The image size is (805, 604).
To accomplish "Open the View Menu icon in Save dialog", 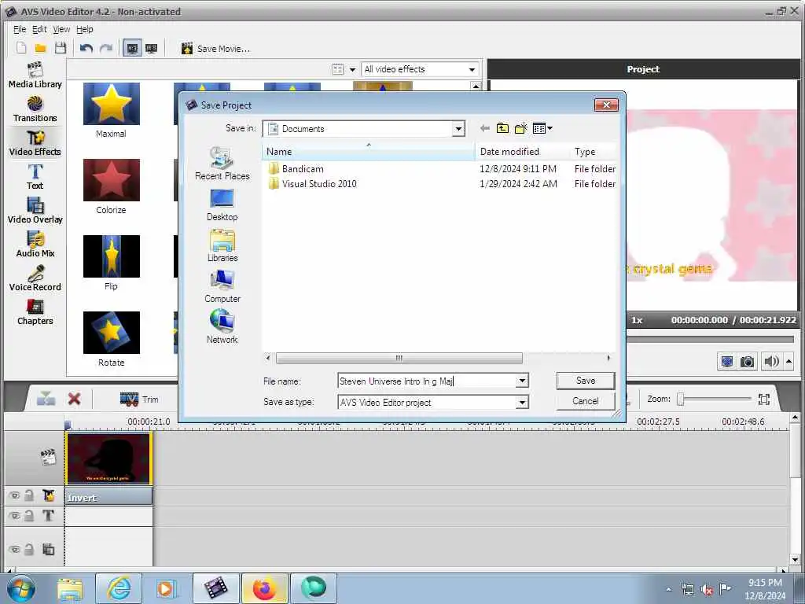I will click(x=542, y=128).
